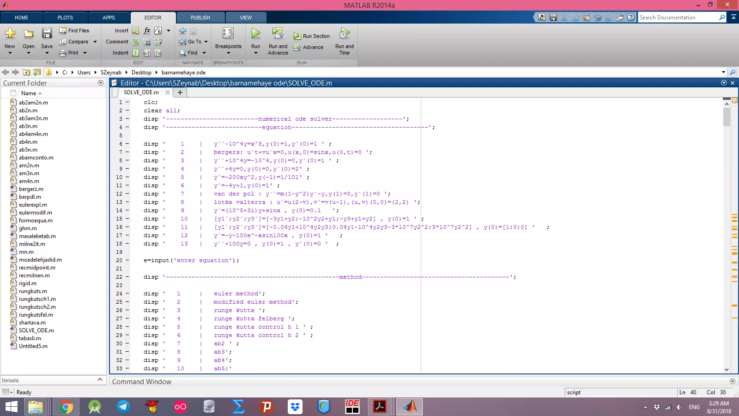
Task: Click the Help question mark icon
Action: click(x=631, y=18)
